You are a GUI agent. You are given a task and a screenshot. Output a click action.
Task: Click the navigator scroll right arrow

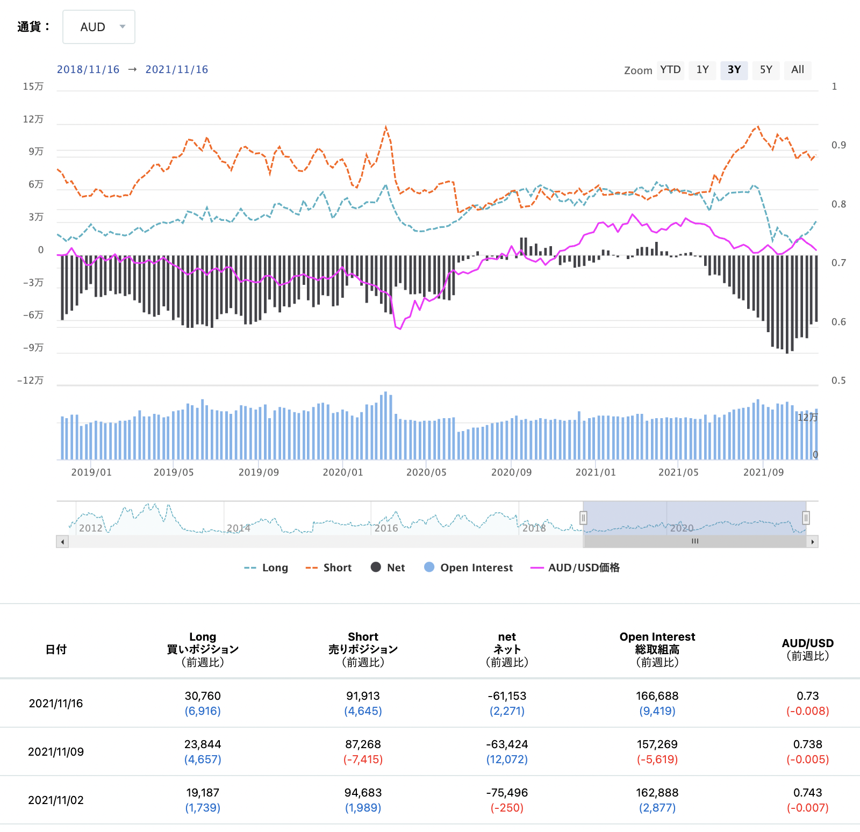pyautogui.click(x=812, y=542)
